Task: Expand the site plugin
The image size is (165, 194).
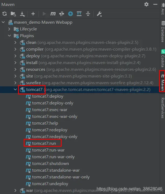Action: [x=15, y=76]
